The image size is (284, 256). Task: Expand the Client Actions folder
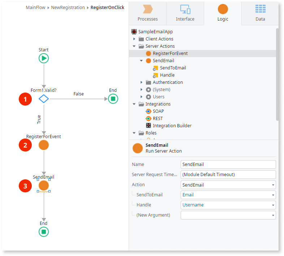(x=134, y=39)
